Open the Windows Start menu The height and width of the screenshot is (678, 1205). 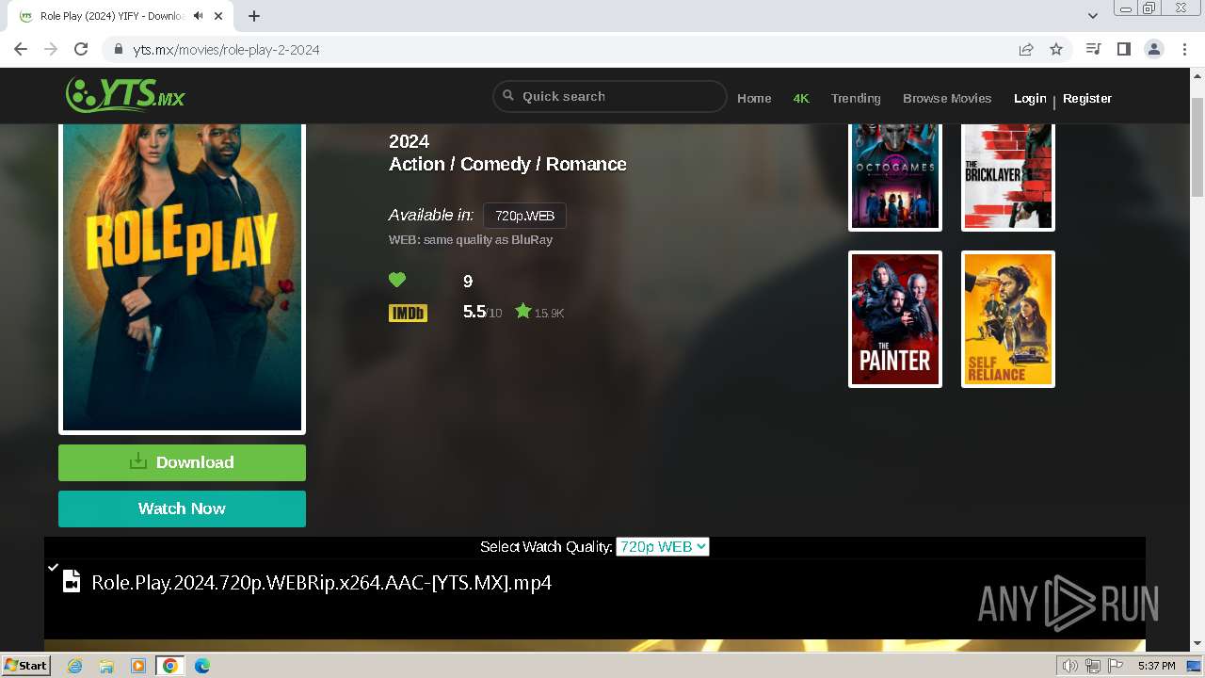[x=25, y=666]
